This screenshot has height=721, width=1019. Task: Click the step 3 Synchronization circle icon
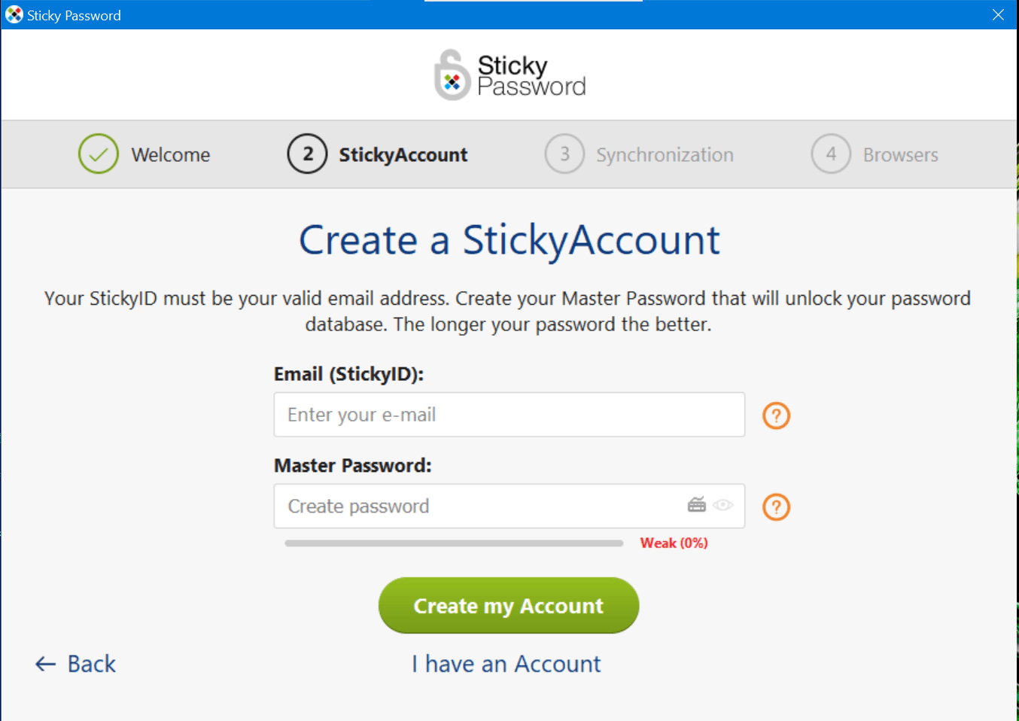[x=564, y=154]
